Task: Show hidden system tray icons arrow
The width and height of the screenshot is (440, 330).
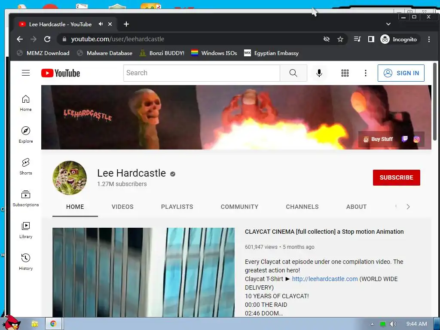Action: pyautogui.click(x=373, y=324)
